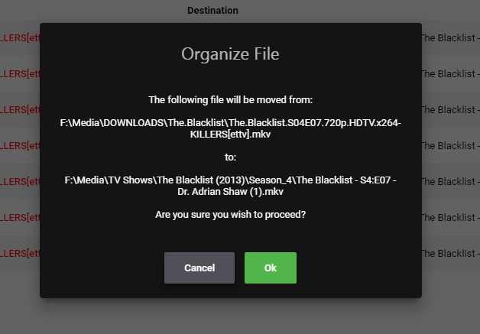Click the 'Are you sure you wish to proceed?' text
Screen dimensions: 480x334
(x=230, y=214)
